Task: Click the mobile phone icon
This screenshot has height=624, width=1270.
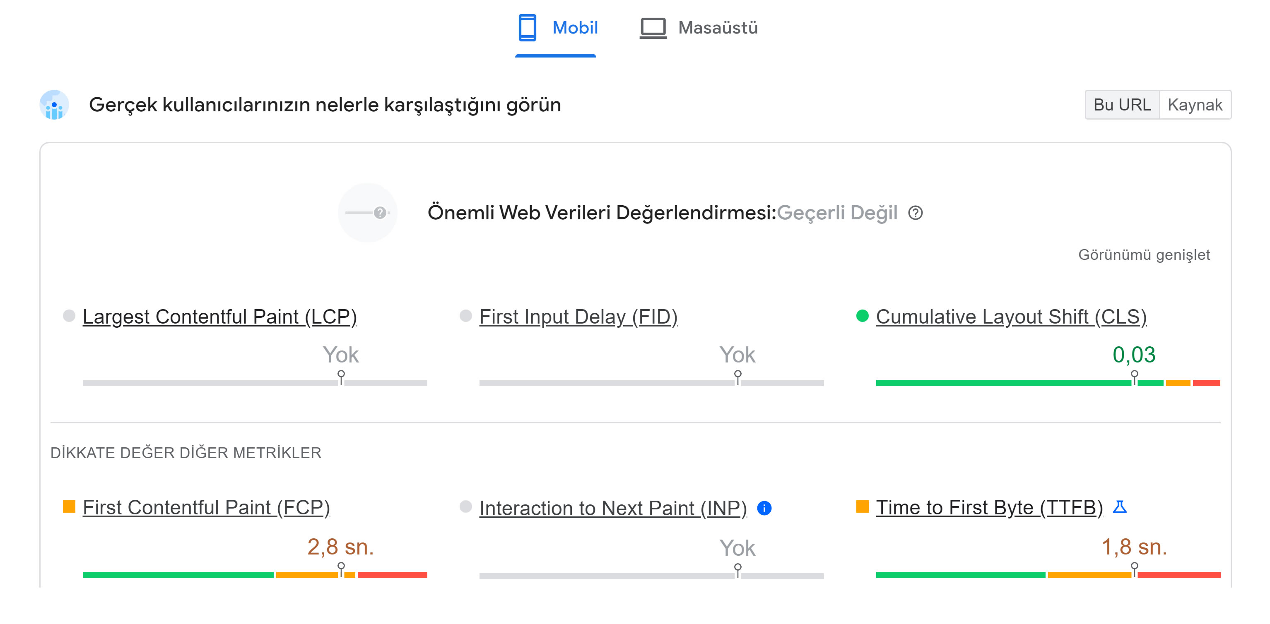Action: (527, 28)
